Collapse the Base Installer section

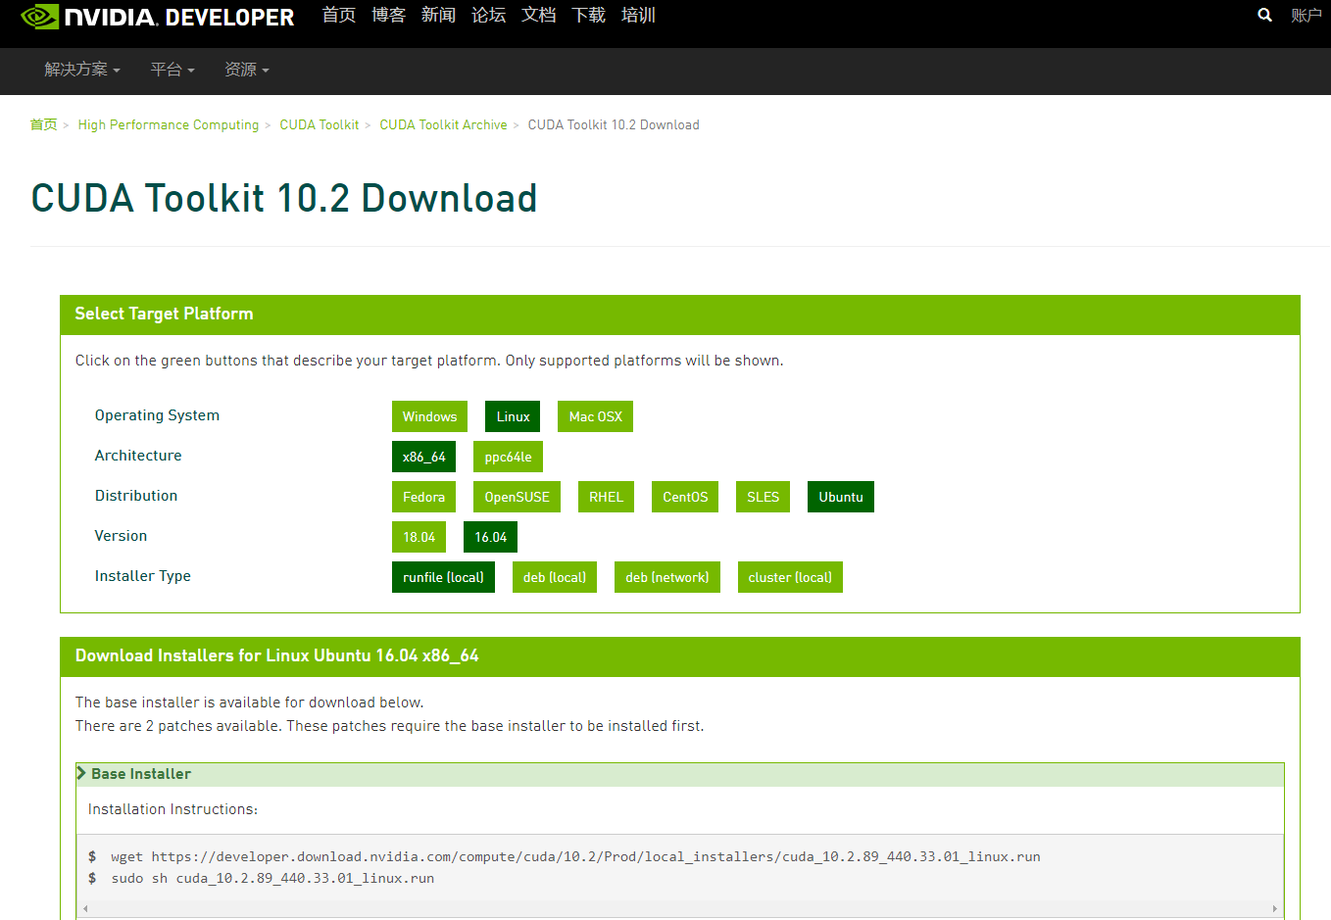click(680, 774)
